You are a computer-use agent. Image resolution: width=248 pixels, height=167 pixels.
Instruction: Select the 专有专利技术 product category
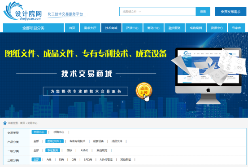tap(77, 141)
